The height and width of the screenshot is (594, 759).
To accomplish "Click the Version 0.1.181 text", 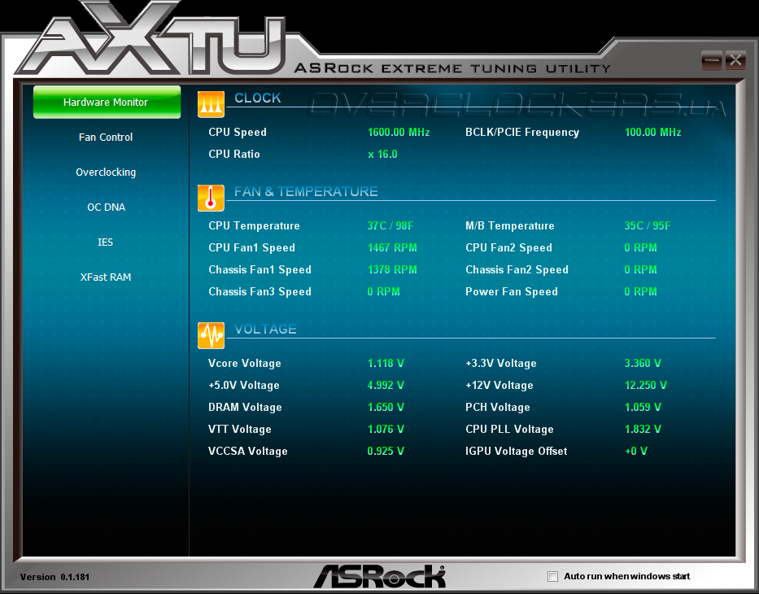I will pos(55,577).
